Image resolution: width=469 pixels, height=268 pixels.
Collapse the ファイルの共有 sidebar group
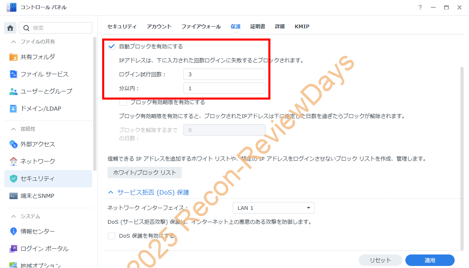pyautogui.click(x=14, y=42)
